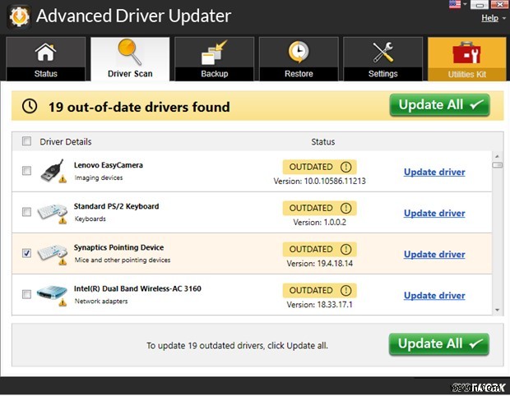Click the Keyboards category text
510x396 pixels.
click(x=90, y=219)
